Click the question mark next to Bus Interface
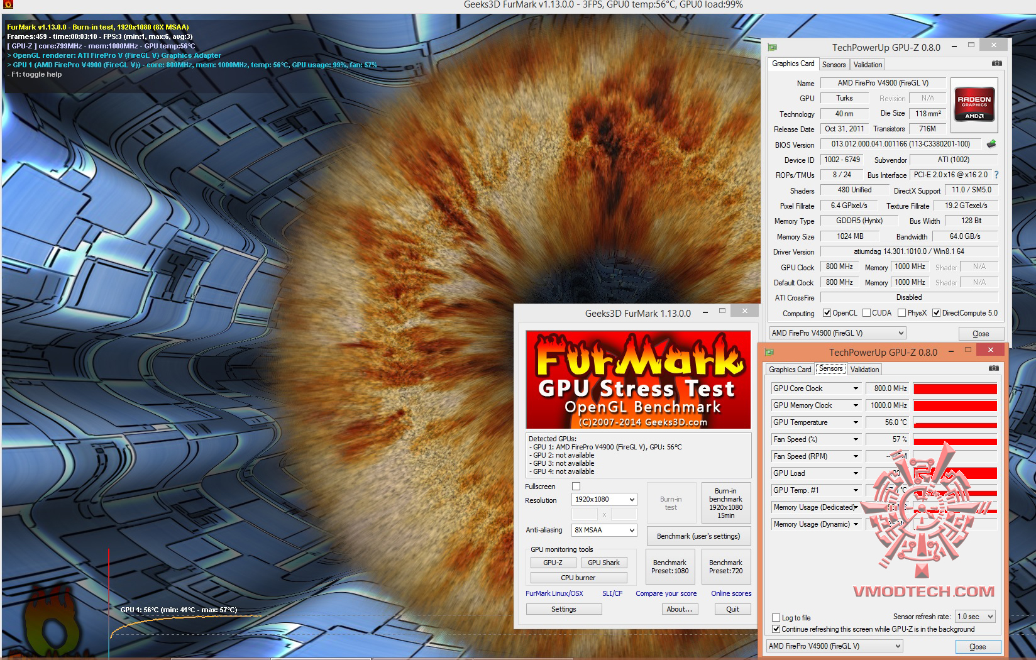Image resolution: width=1036 pixels, height=660 pixels. click(x=996, y=175)
